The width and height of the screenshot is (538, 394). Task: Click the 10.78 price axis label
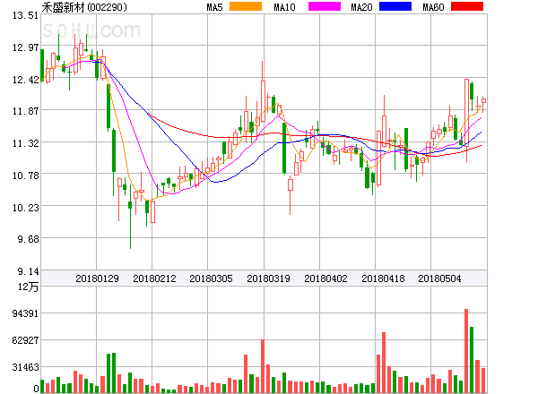[25, 176]
